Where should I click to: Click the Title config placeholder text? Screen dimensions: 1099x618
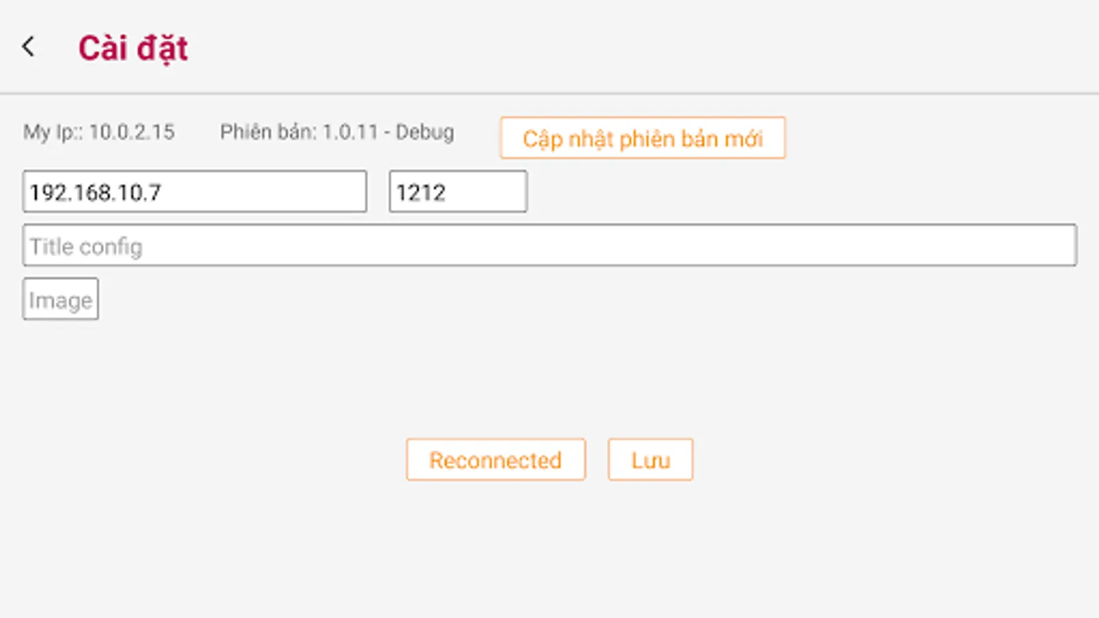click(86, 247)
